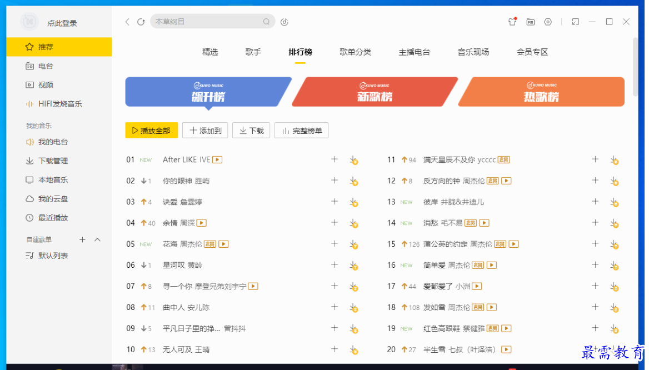649x370 pixels.
Task: Play the MV for 寻一个你
Action: pos(253,287)
